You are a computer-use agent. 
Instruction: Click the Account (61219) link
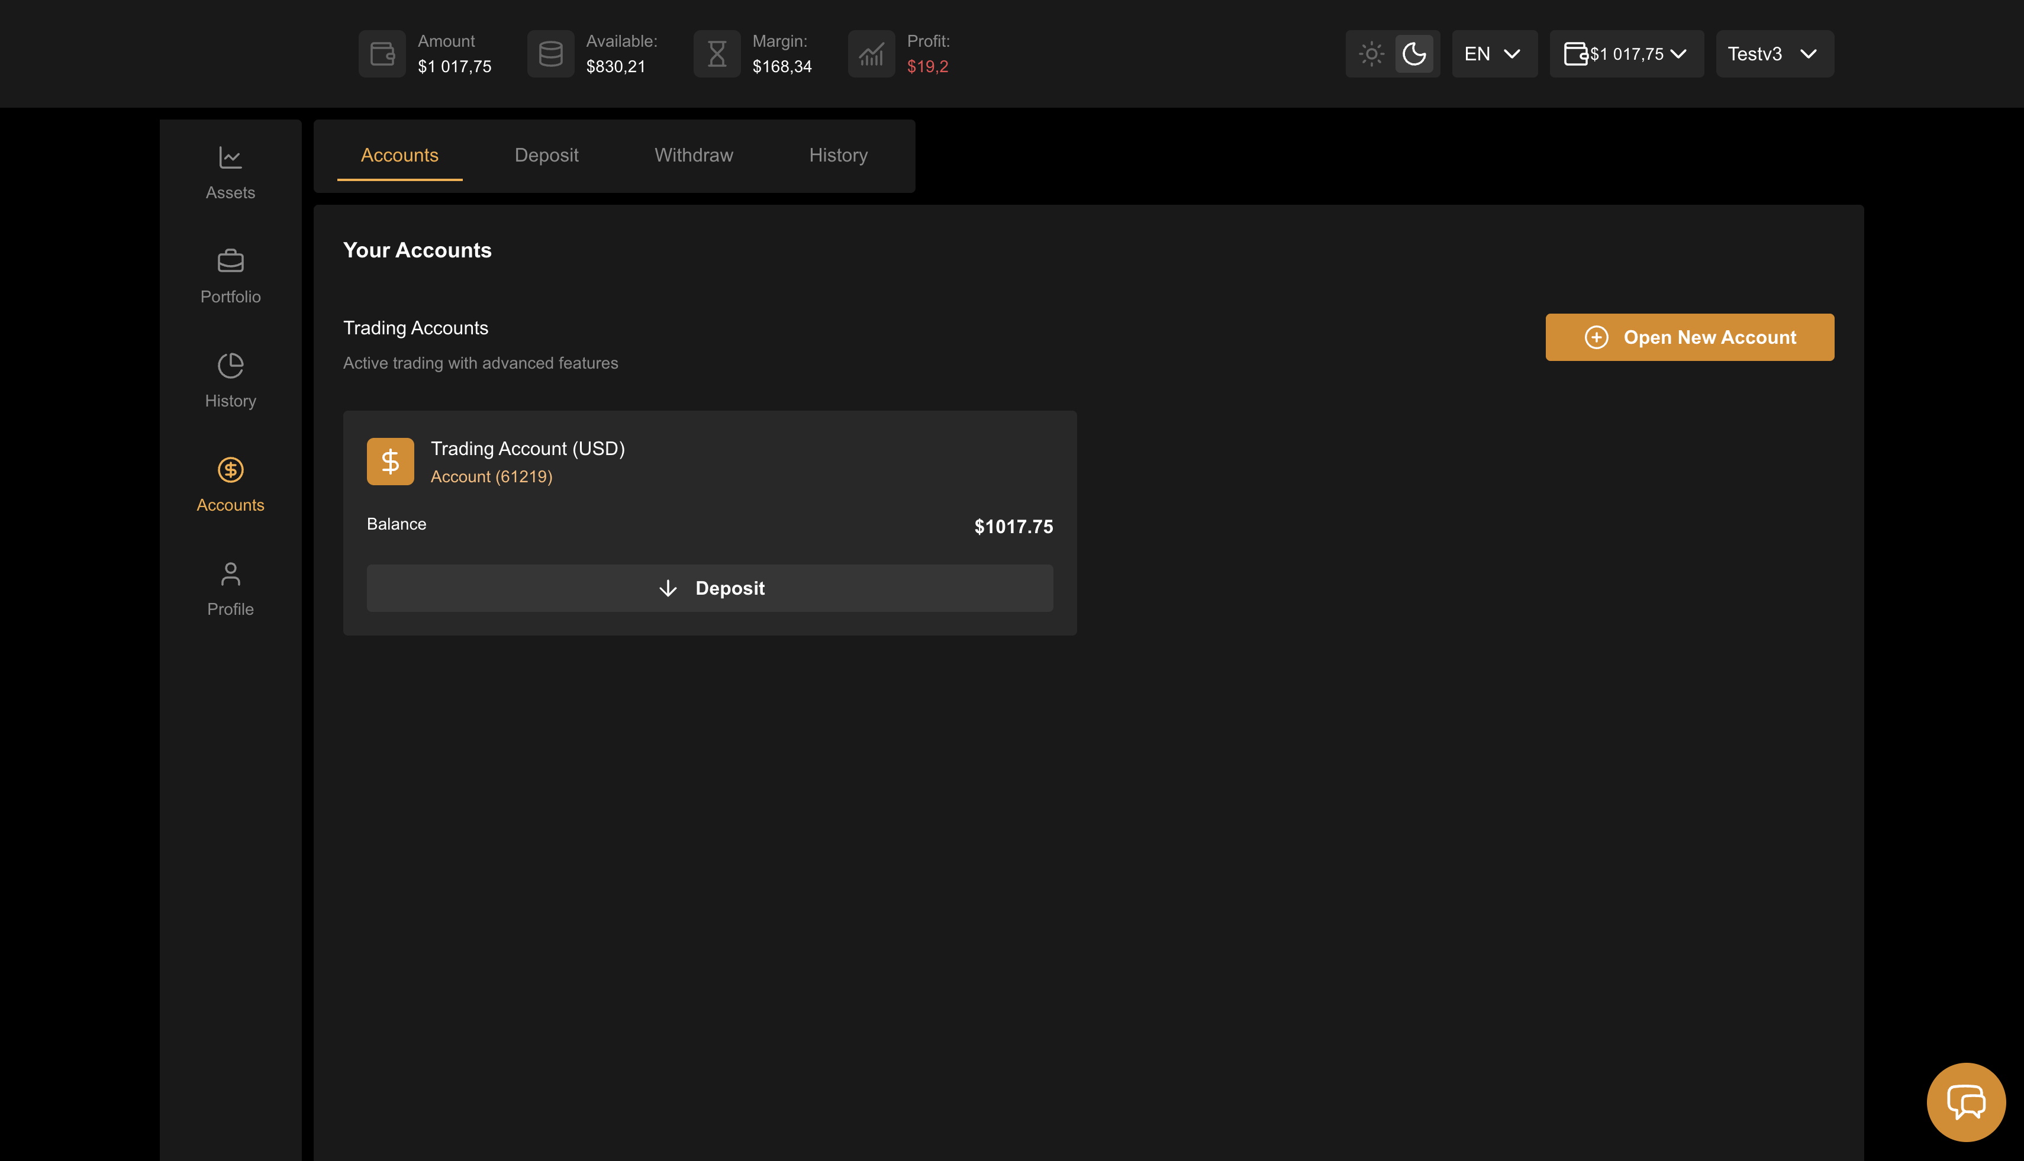tap(491, 477)
